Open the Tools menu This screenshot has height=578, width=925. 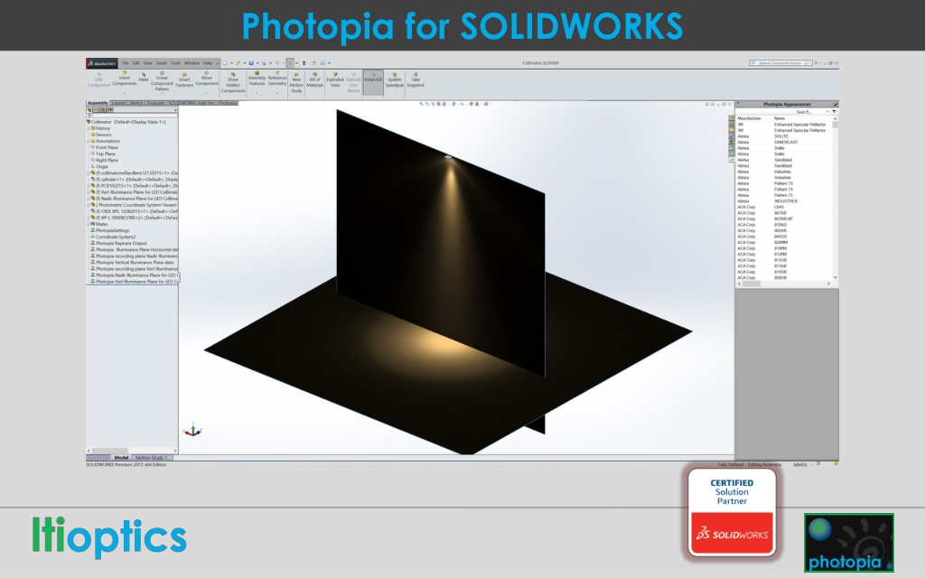[x=175, y=63]
